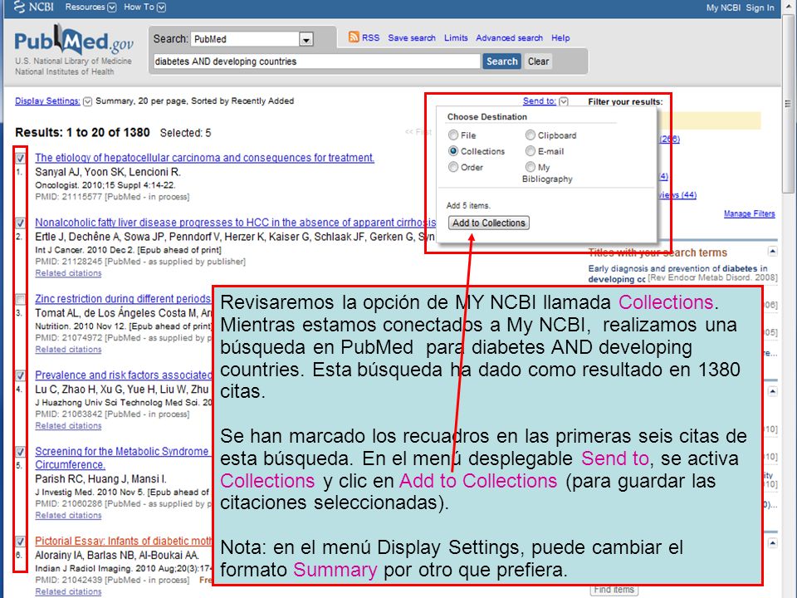This screenshot has height=598, width=797.
Task: Open Related citations for the Lu C article
Action: [x=68, y=425]
